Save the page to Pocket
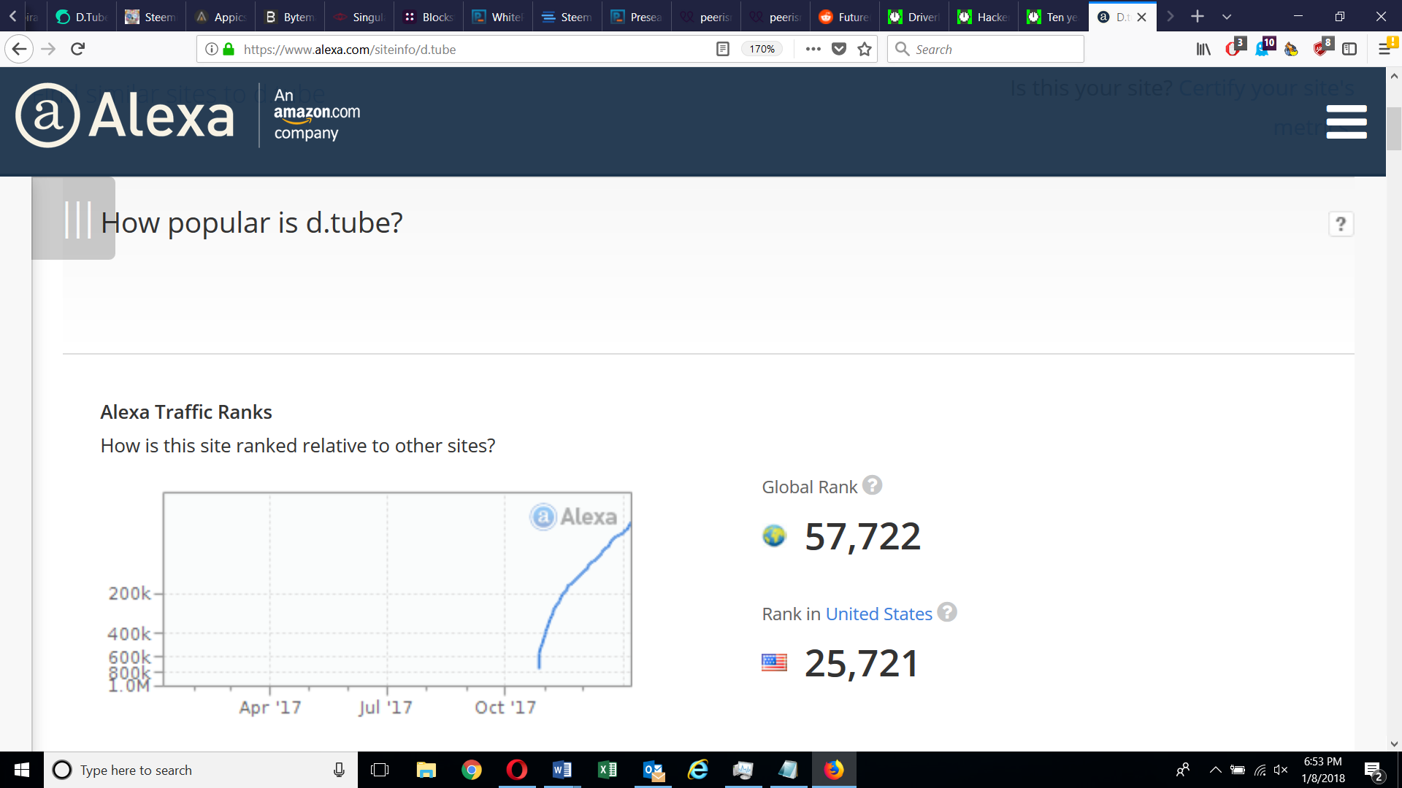Viewport: 1402px width, 788px height. 839,49
